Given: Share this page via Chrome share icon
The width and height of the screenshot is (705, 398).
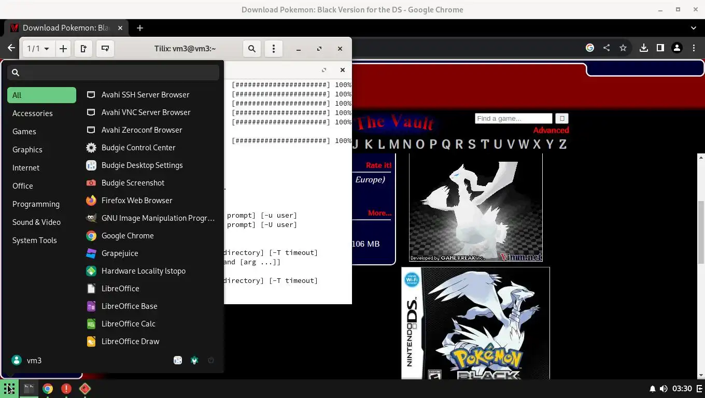Looking at the screenshot, I should (x=607, y=48).
